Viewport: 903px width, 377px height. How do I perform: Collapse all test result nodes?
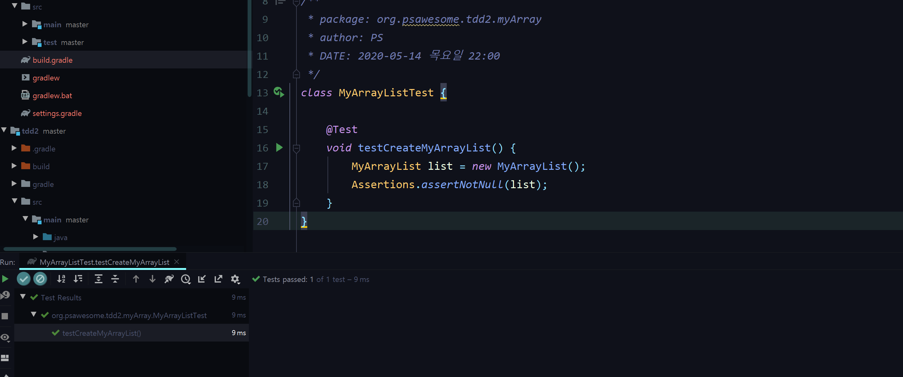[115, 279]
